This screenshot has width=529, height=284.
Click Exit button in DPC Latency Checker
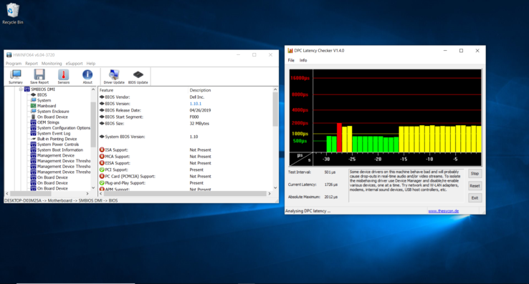[475, 197]
